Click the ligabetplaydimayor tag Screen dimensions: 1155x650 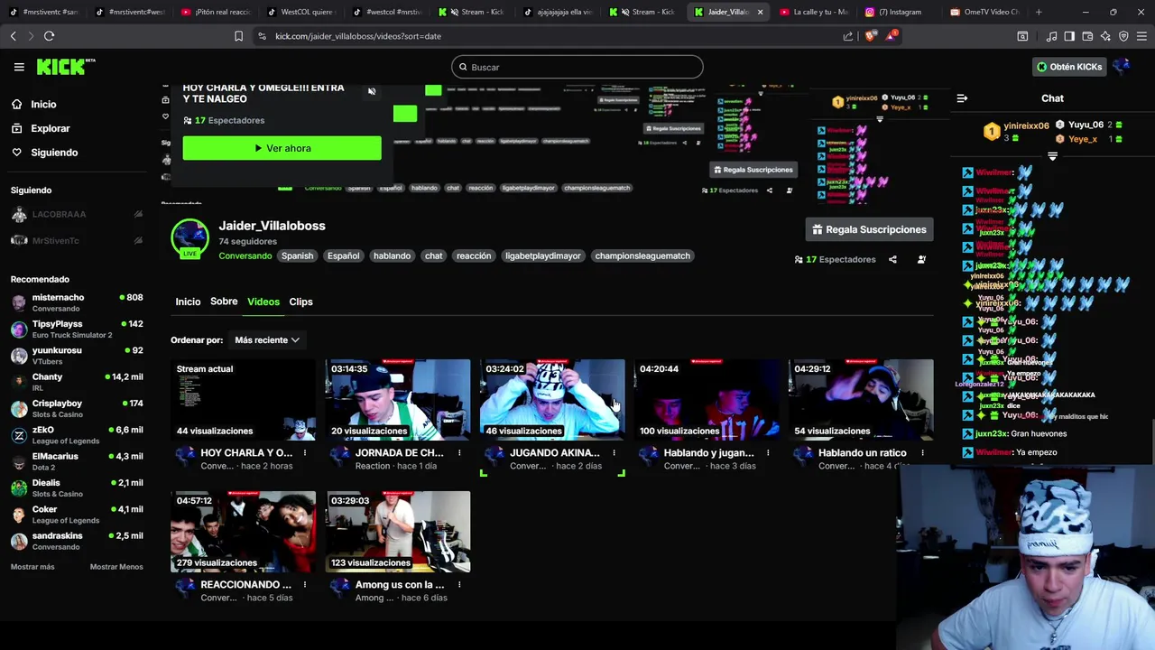click(543, 255)
